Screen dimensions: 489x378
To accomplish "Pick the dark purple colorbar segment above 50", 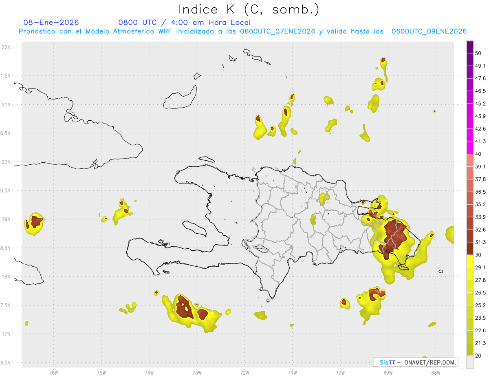I will tap(470, 47).
